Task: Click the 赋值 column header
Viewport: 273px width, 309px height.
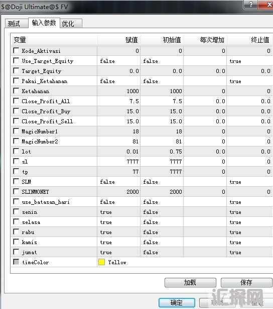Action: [x=119, y=40]
